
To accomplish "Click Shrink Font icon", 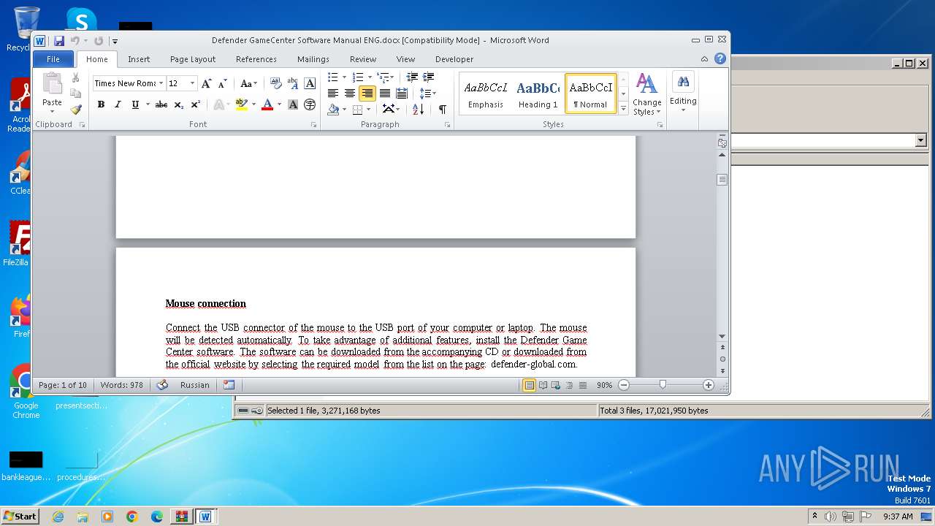I will click(221, 83).
